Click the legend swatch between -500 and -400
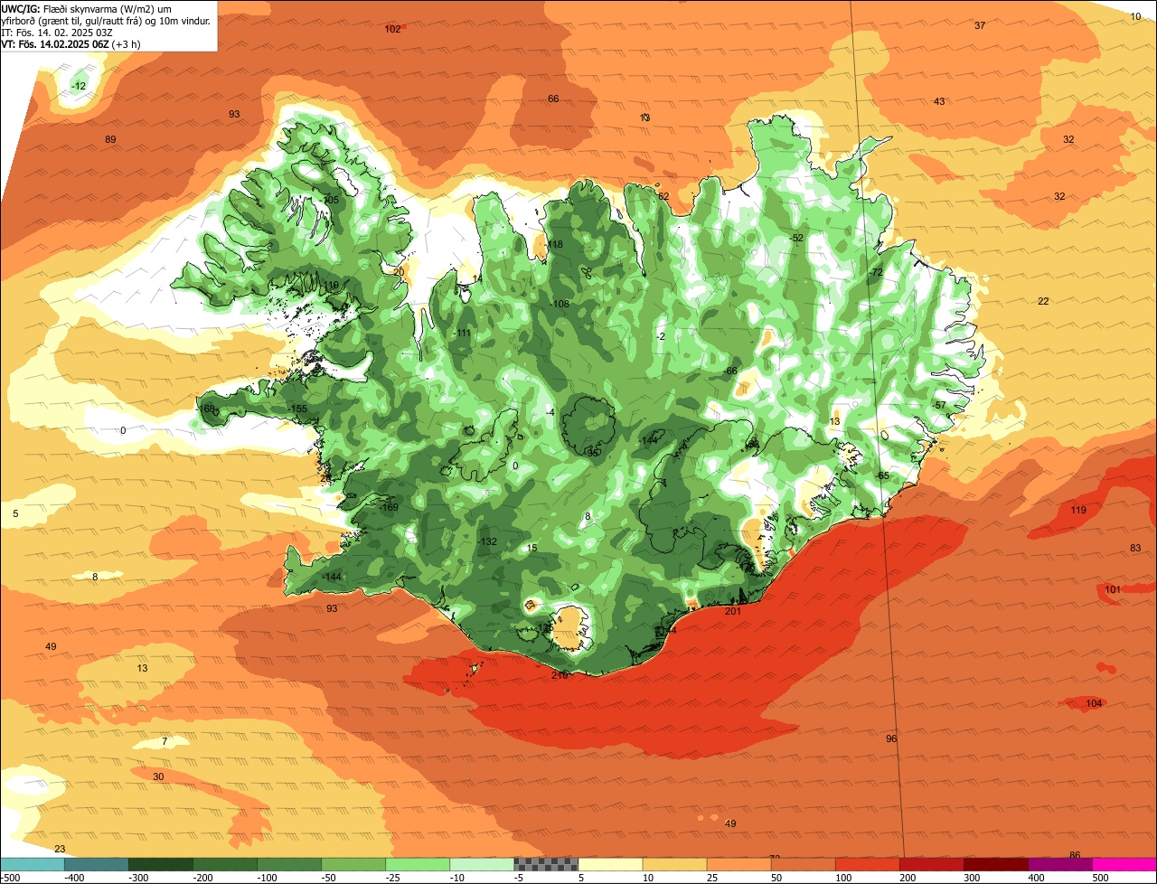The height and width of the screenshot is (884, 1157). 33,864
